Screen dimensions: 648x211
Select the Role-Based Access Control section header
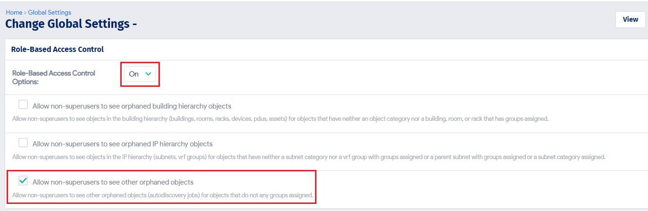58,49
